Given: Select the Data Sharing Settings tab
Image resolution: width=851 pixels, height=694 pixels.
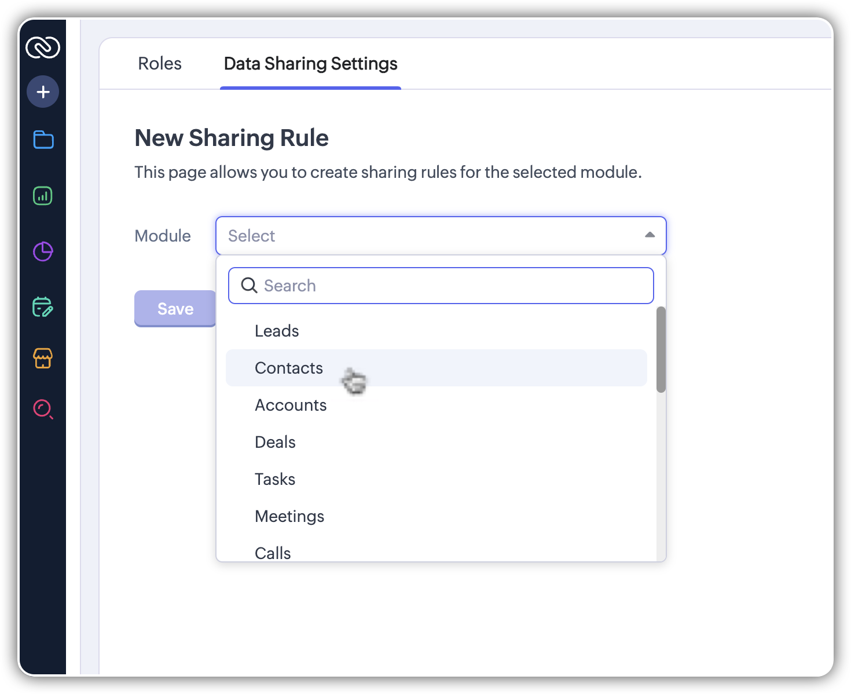Looking at the screenshot, I should (x=310, y=63).
